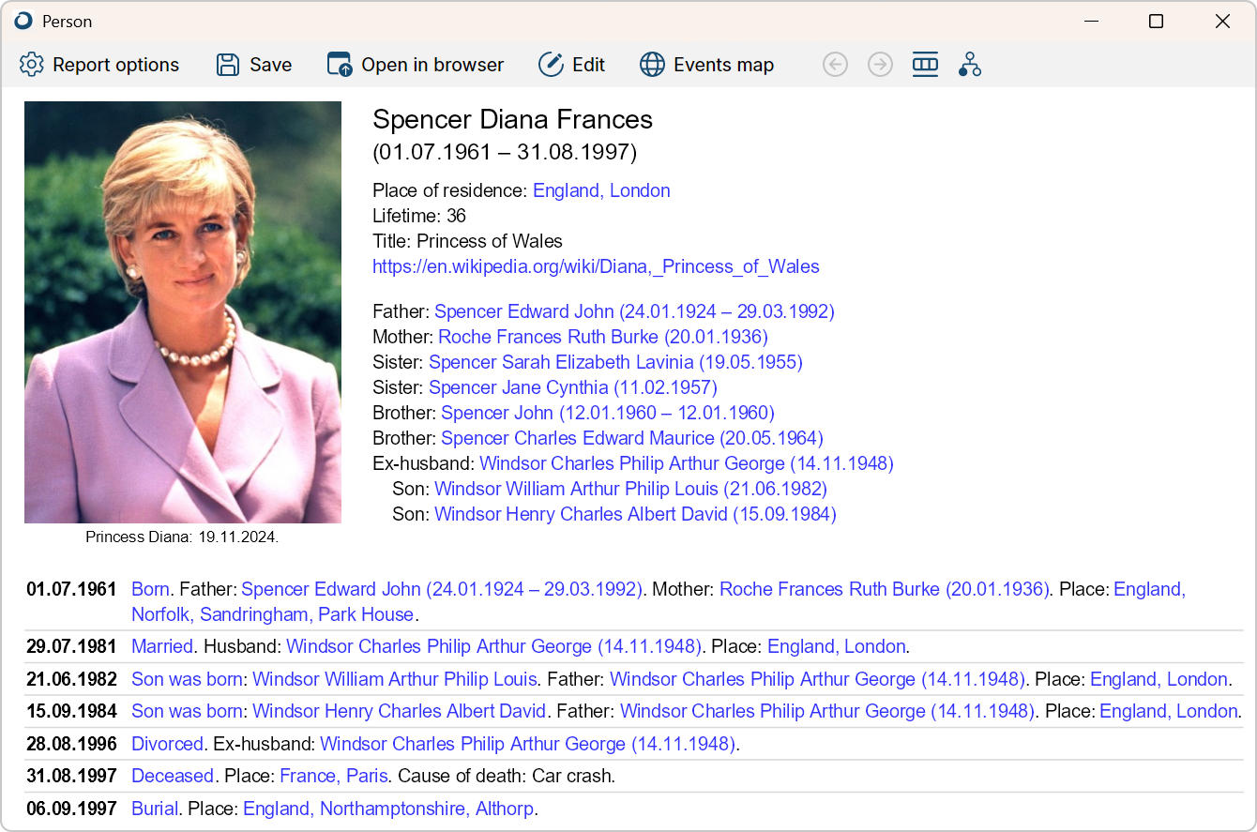The height and width of the screenshot is (832, 1257).
Task: Click the Save floppy disk icon
Action: point(228,65)
